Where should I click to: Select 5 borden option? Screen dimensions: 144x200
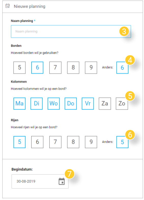pyautogui.click(x=20, y=68)
